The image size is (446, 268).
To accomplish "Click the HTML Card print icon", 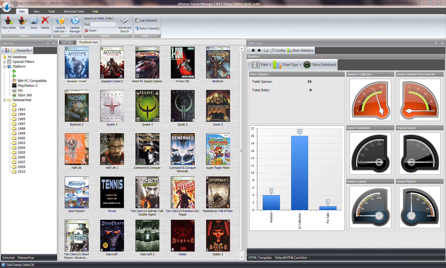I will pyautogui.click(x=266, y=50).
